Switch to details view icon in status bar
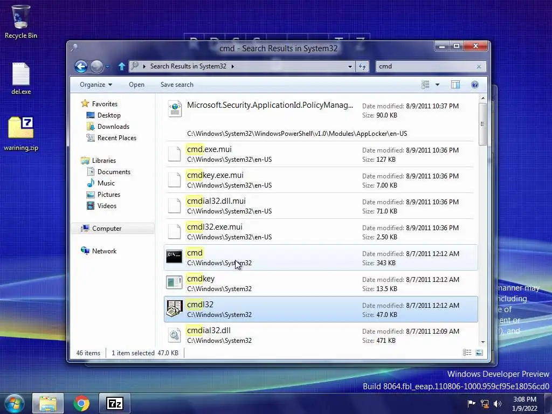552x414 pixels. point(467,353)
